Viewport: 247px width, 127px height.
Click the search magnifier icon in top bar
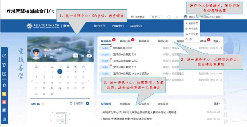pos(169,17)
